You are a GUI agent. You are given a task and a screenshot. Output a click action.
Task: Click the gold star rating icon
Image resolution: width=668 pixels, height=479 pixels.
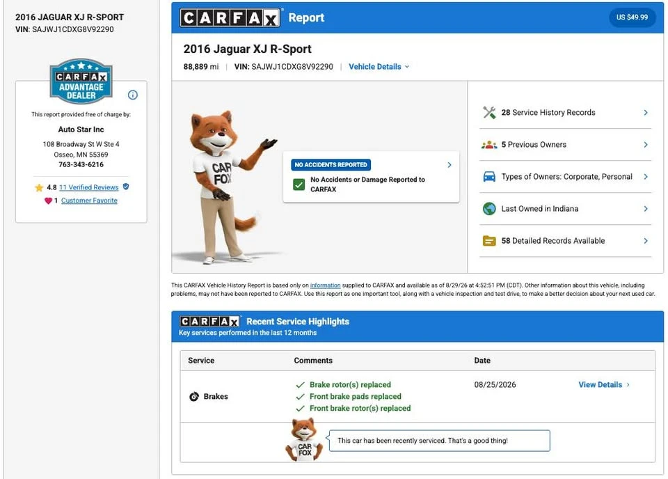pos(39,187)
